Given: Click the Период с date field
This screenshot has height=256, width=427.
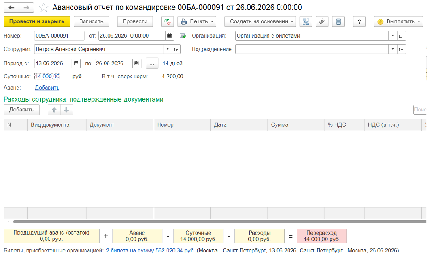Looking at the screenshot, I should pos(54,63).
